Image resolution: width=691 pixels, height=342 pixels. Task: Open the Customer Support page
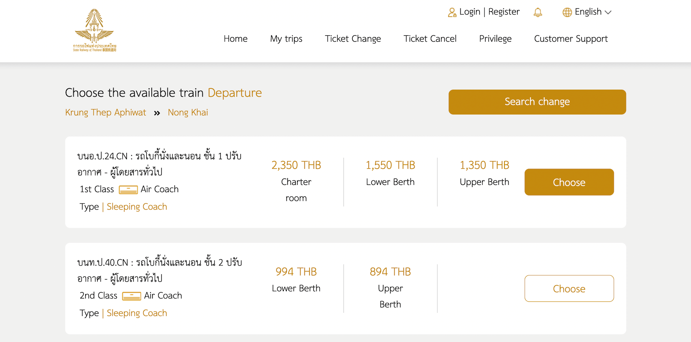[x=571, y=39]
